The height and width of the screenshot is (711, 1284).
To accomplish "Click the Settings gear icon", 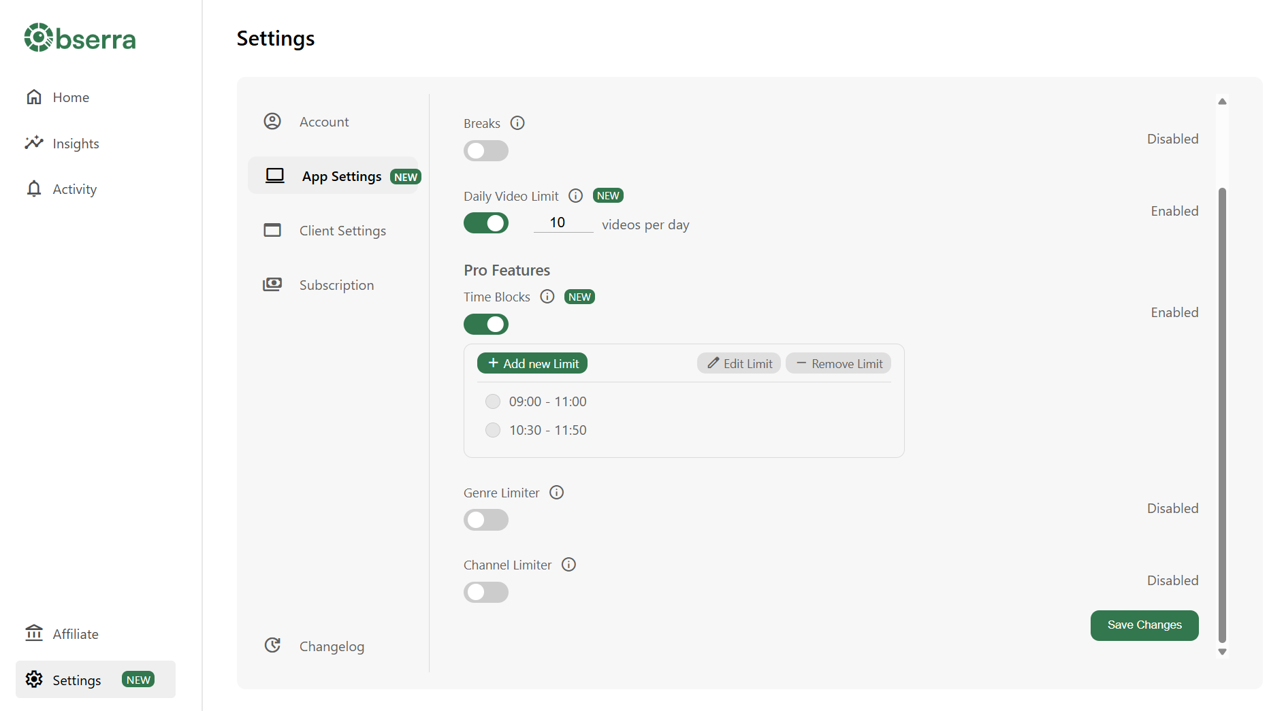I will (x=34, y=679).
